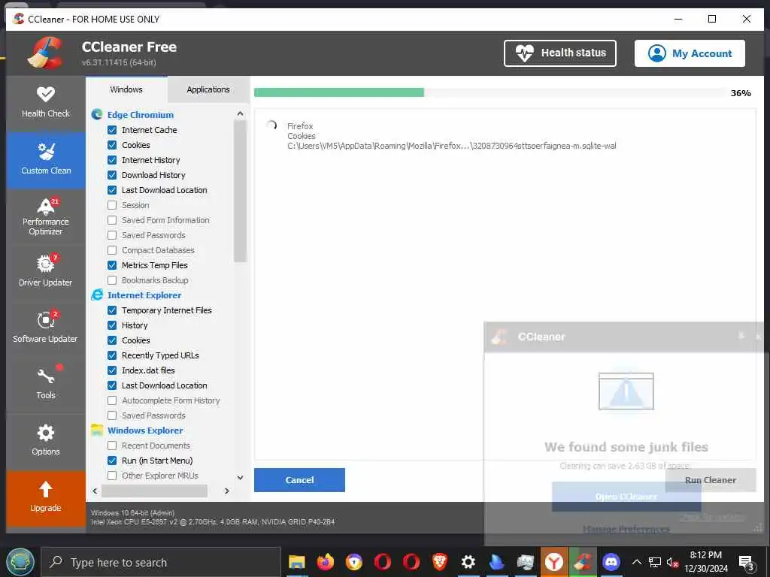Launch Brave browser from the taskbar

point(439,562)
